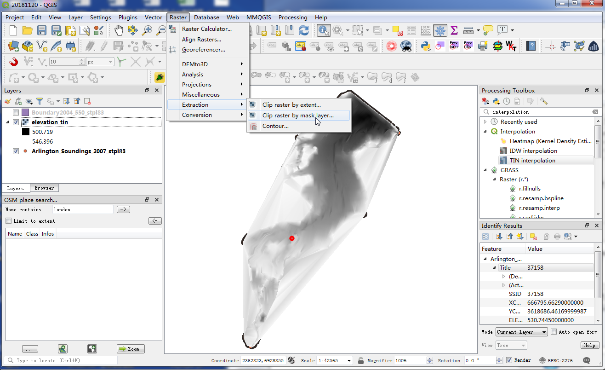The image size is (605, 370).
Task: Open the field calculator abacus icon
Action: tap(426, 30)
